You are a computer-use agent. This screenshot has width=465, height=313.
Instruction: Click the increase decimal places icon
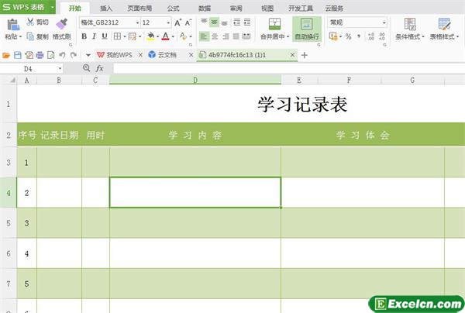coord(371,36)
